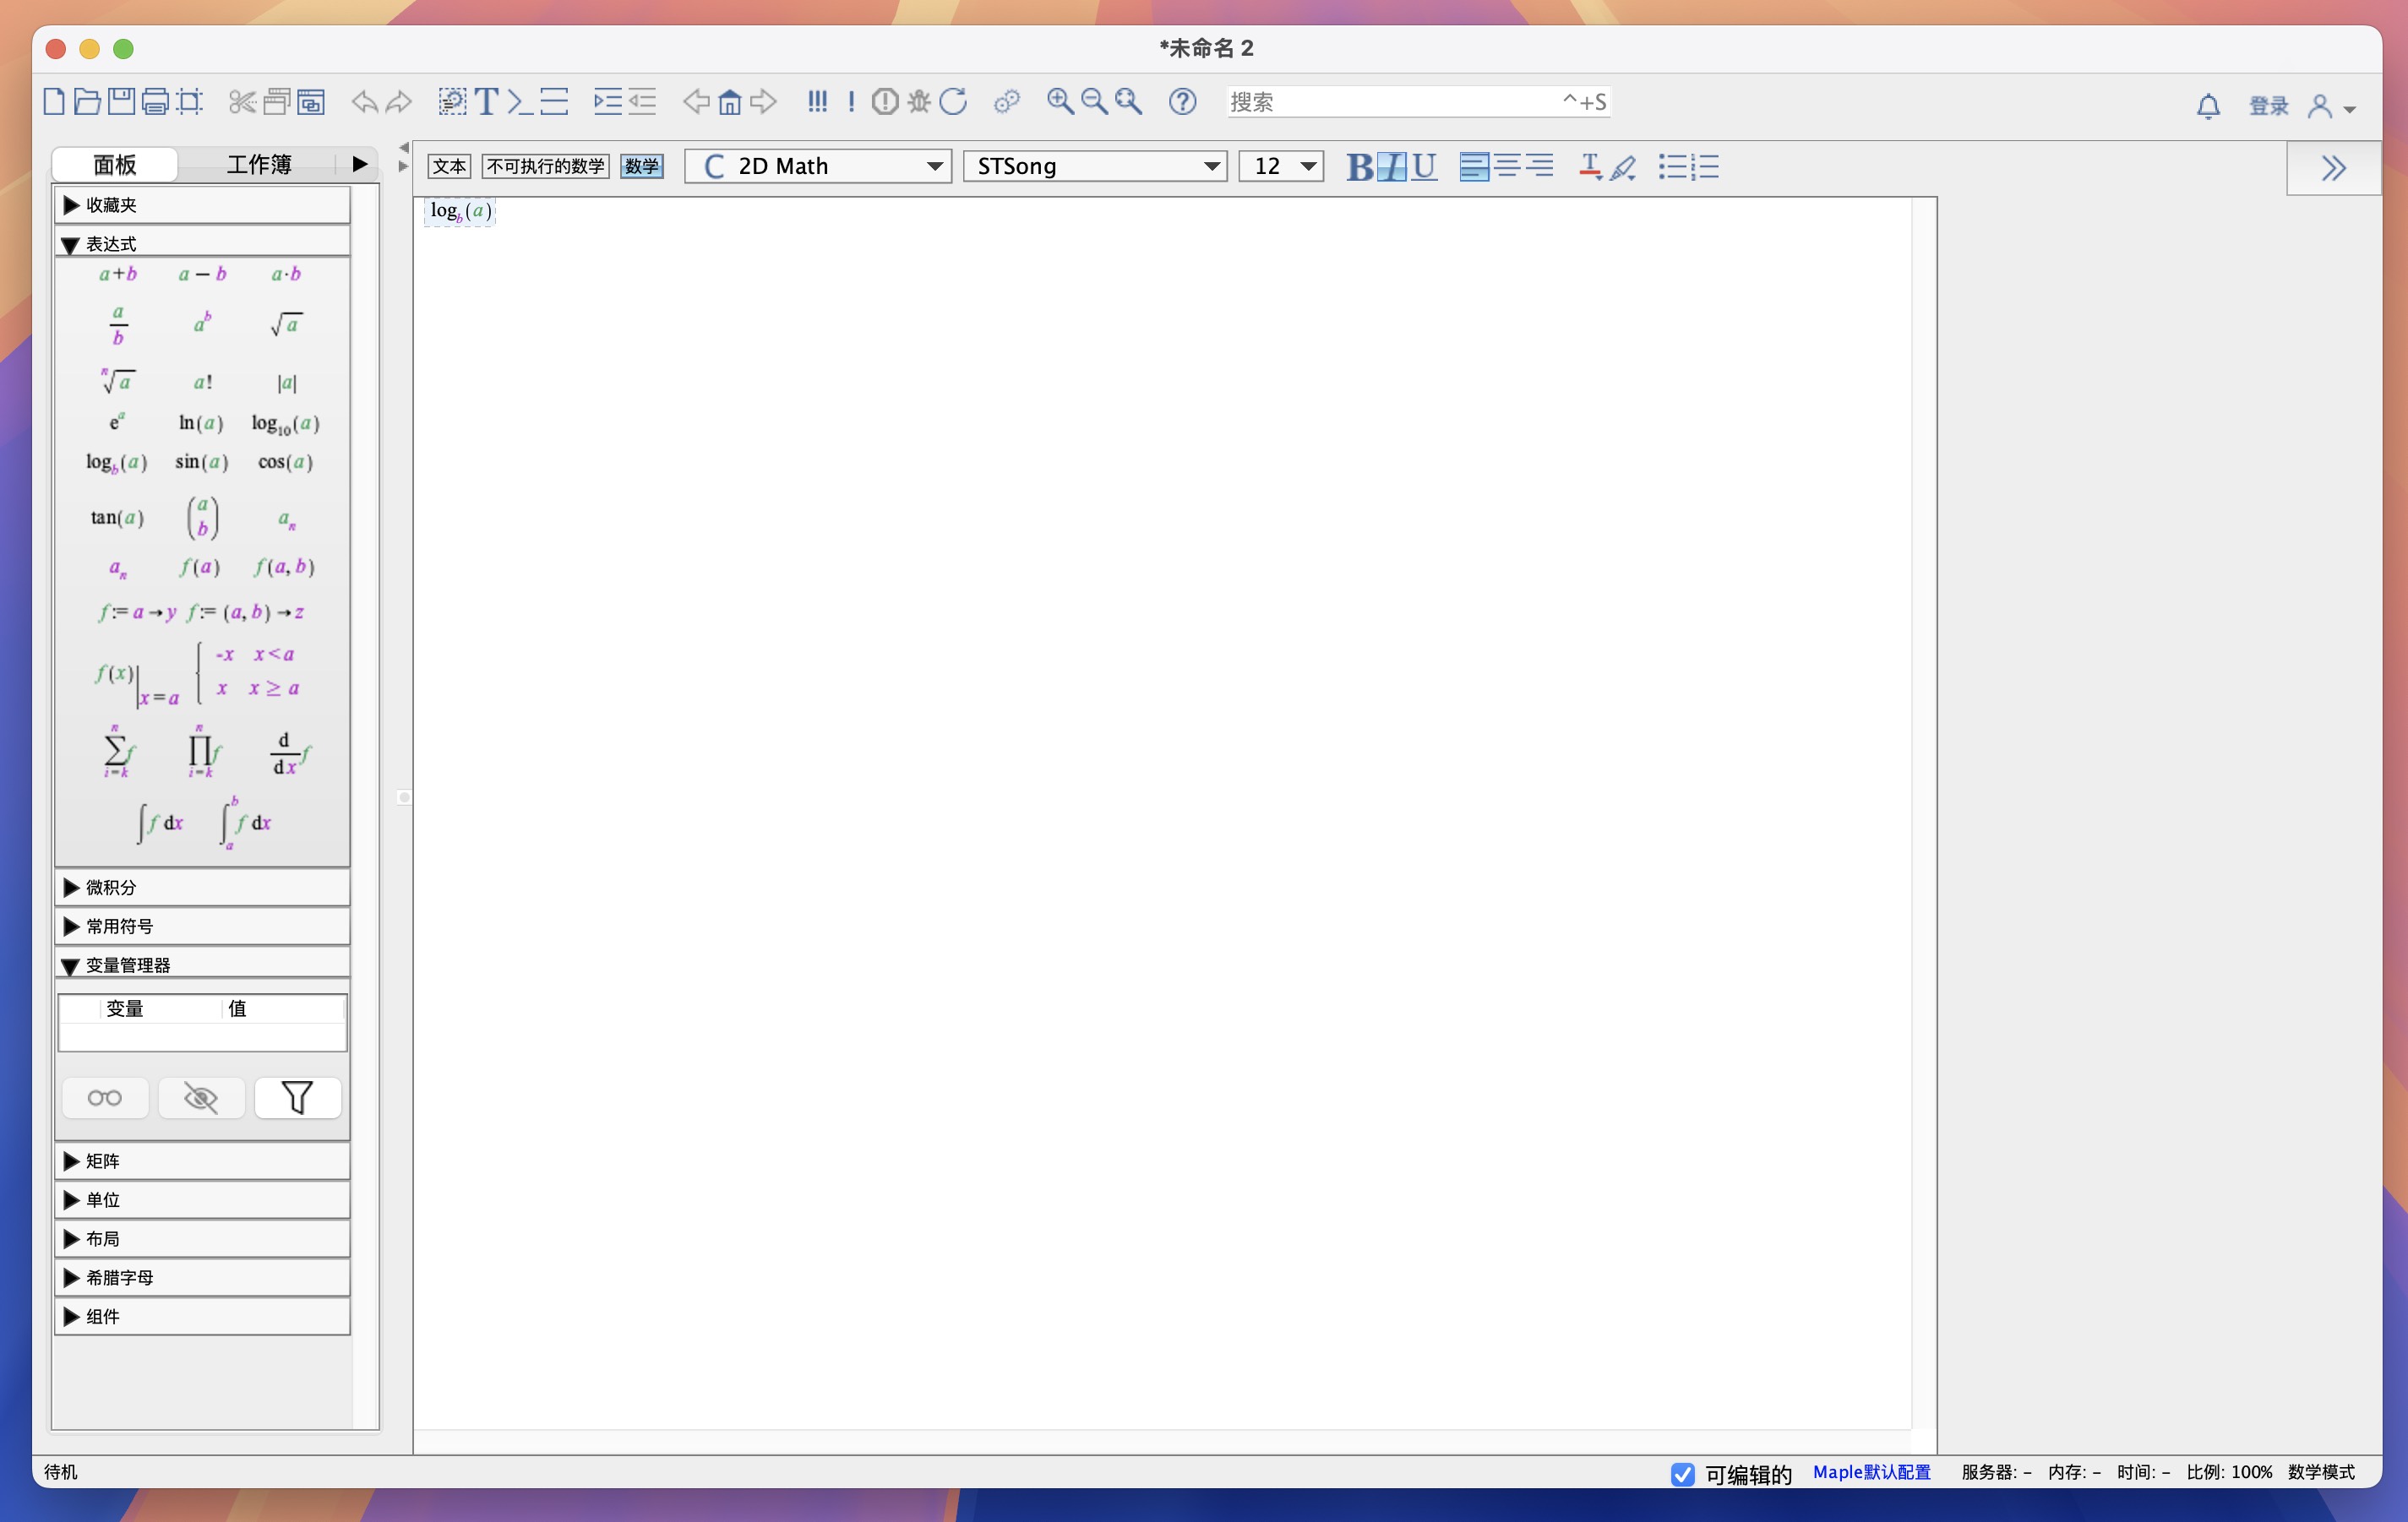
Task: Insert the derivative d/dx template
Action: 289,753
